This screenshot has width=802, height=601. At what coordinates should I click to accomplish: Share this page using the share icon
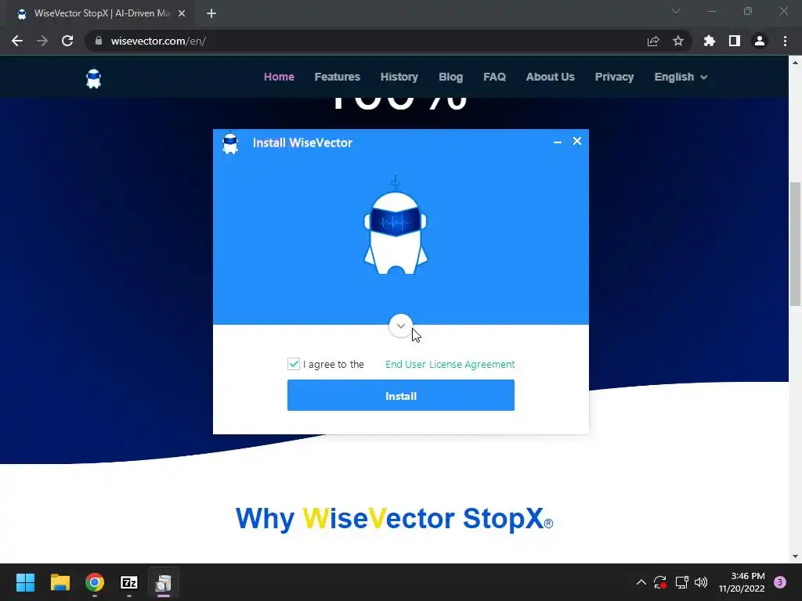point(653,41)
